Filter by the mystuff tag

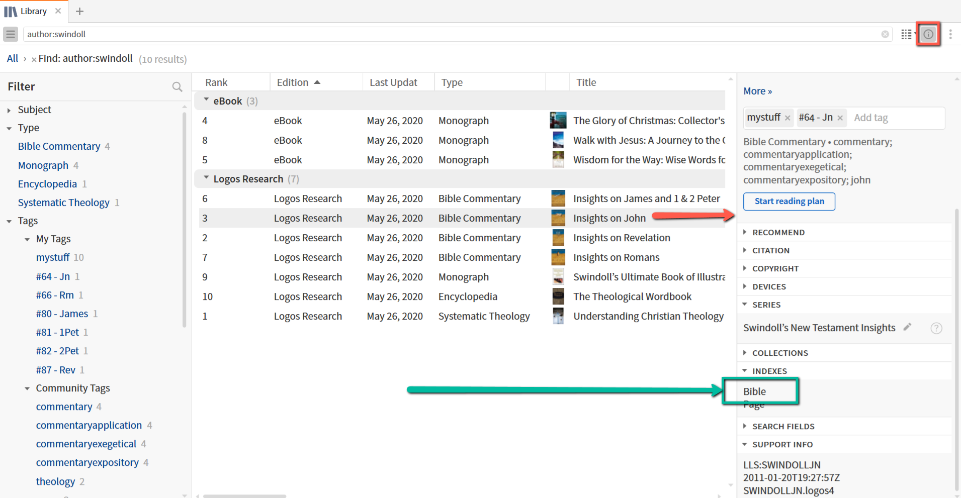click(x=53, y=257)
